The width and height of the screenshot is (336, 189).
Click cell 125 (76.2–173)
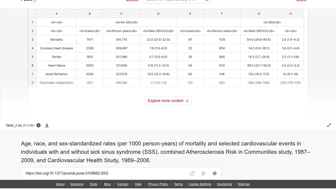(x=259, y=74)
